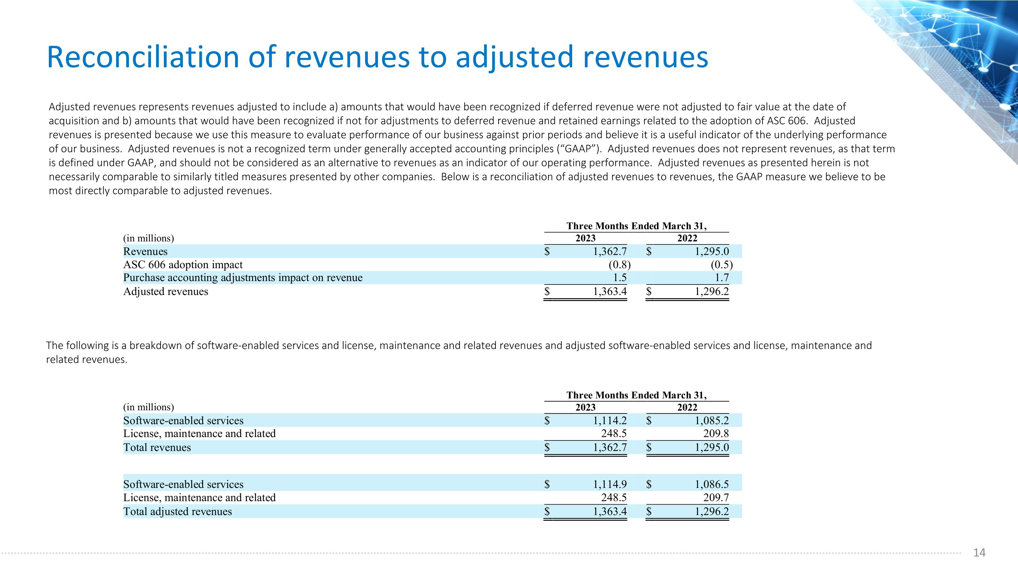Click the 2022 column header in second table
The width and height of the screenshot is (1018, 572).
pos(687,407)
